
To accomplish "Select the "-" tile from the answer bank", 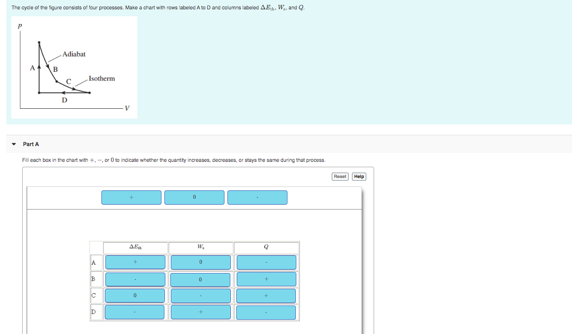I will tap(257, 197).
